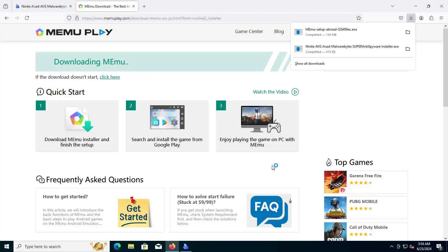Click the browser address bar URL
Viewport: 448px width, 252px height.
(151, 18)
